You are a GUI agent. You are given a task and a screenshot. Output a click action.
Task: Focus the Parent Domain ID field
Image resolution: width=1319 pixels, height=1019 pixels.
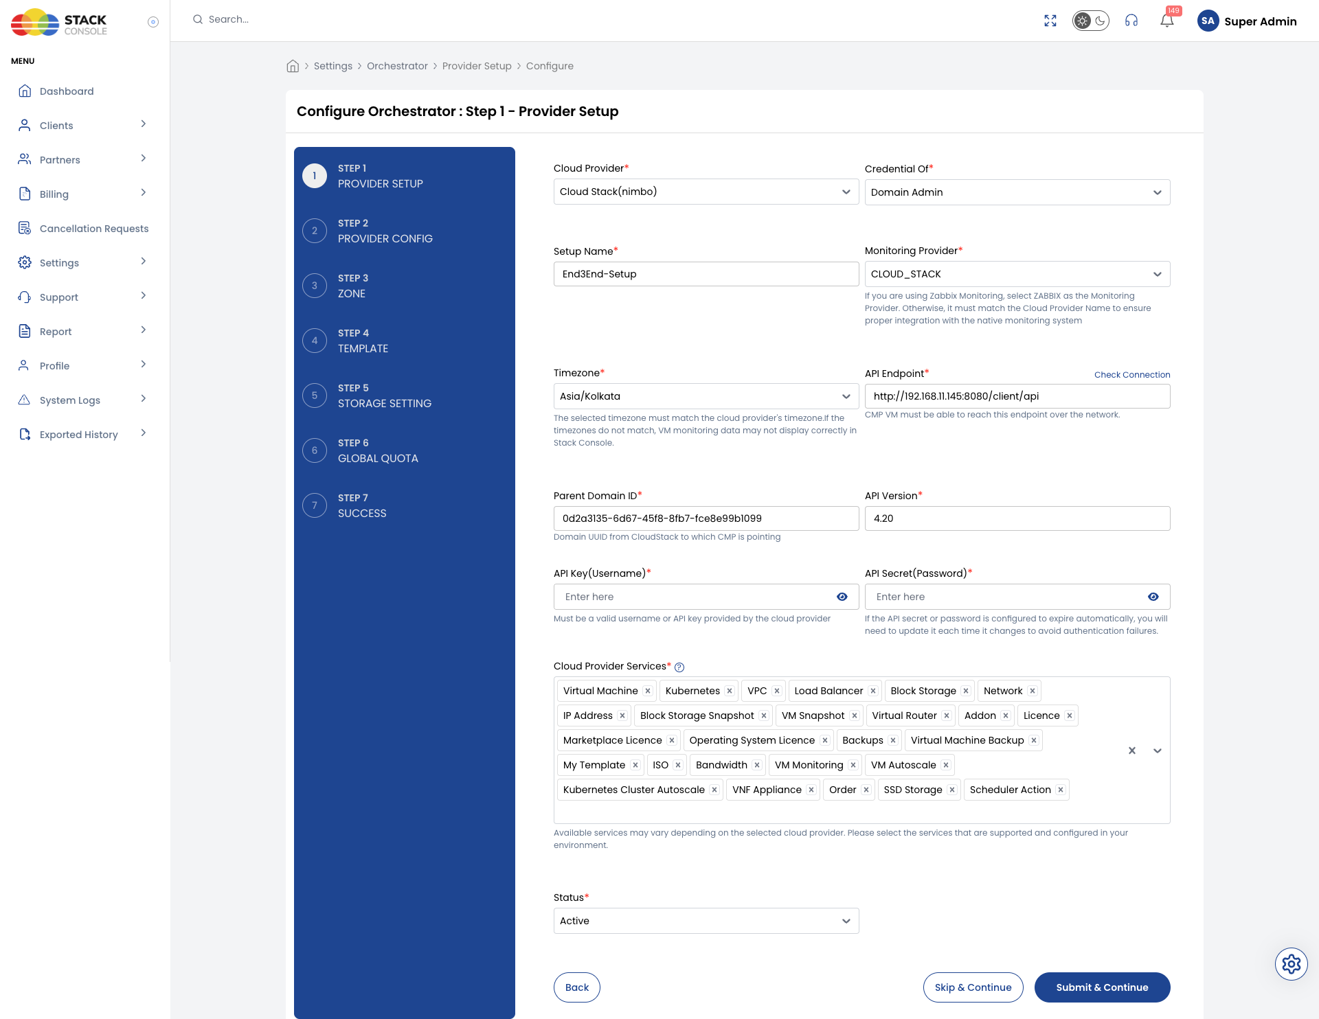[x=706, y=518]
